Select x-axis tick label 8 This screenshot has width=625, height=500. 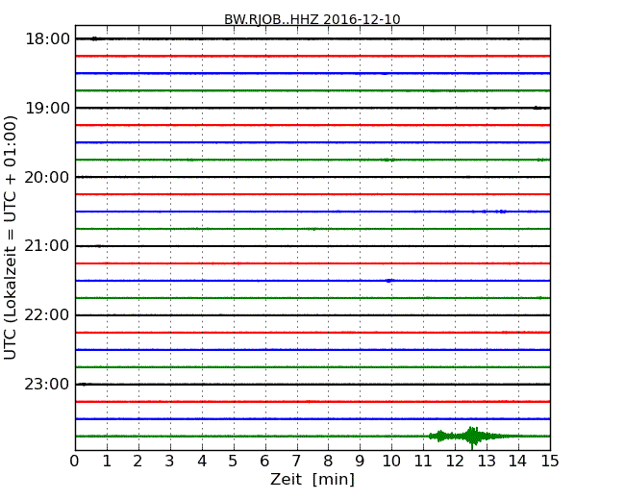328,462
